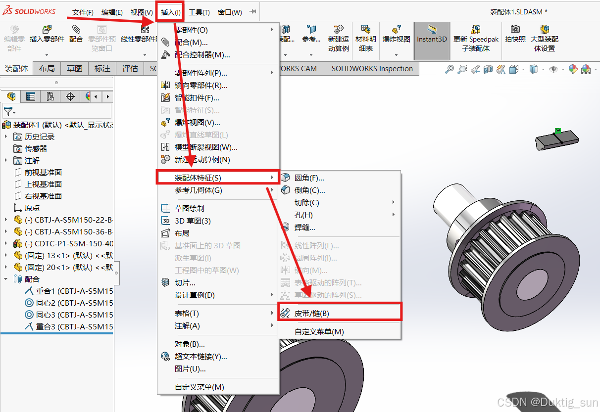Collapse the 配合 mates folder

[x=6, y=279]
